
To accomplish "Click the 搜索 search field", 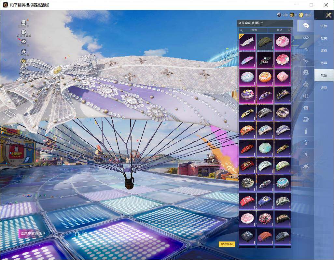I will [x=253, y=30].
